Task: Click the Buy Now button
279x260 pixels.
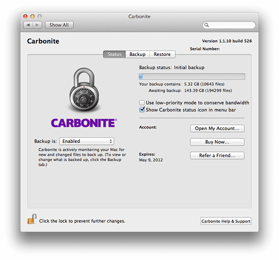Action: click(217, 142)
